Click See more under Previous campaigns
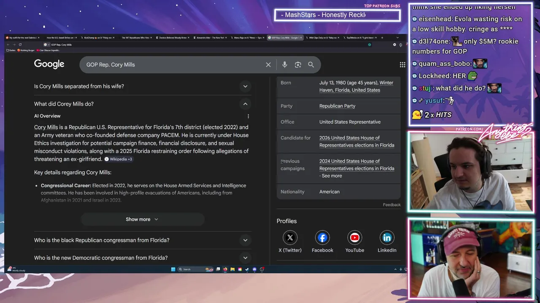Image resolution: width=540 pixels, height=303 pixels. (x=332, y=176)
